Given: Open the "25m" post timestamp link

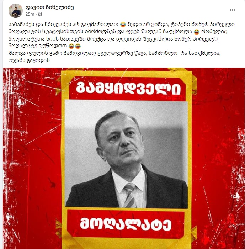Looking at the screenshot, I should coord(30,14).
